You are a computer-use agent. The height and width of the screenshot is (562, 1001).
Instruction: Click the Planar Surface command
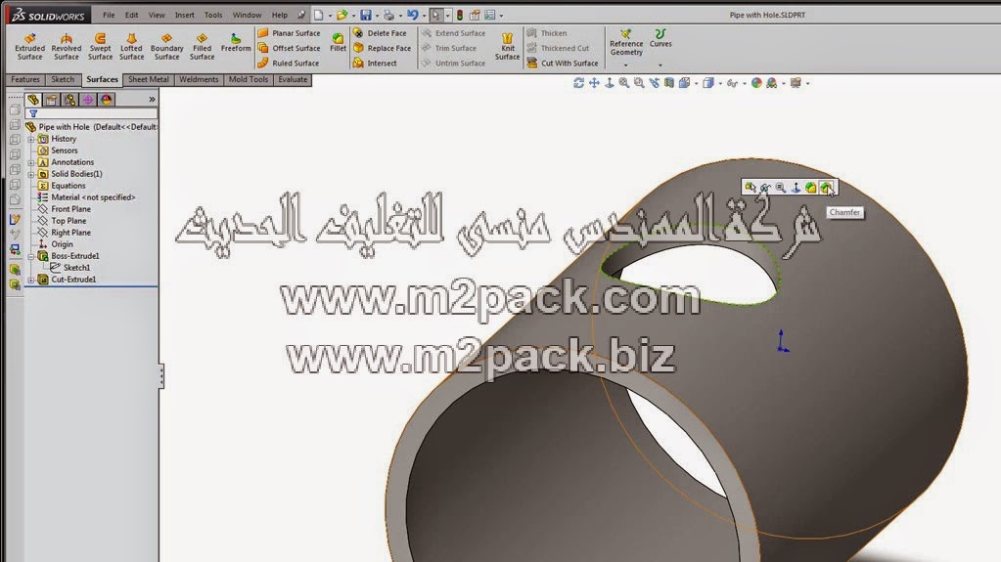click(x=290, y=33)
